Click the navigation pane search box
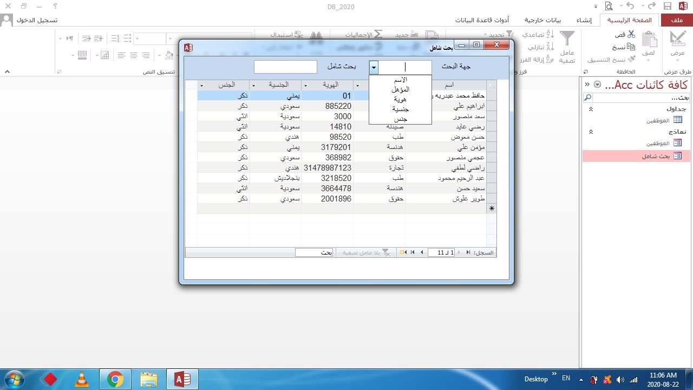This screenshot has height=390, width=693. coord(641,97)
